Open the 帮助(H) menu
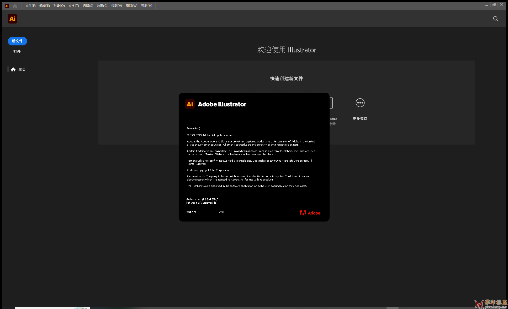 coord(146,6)
